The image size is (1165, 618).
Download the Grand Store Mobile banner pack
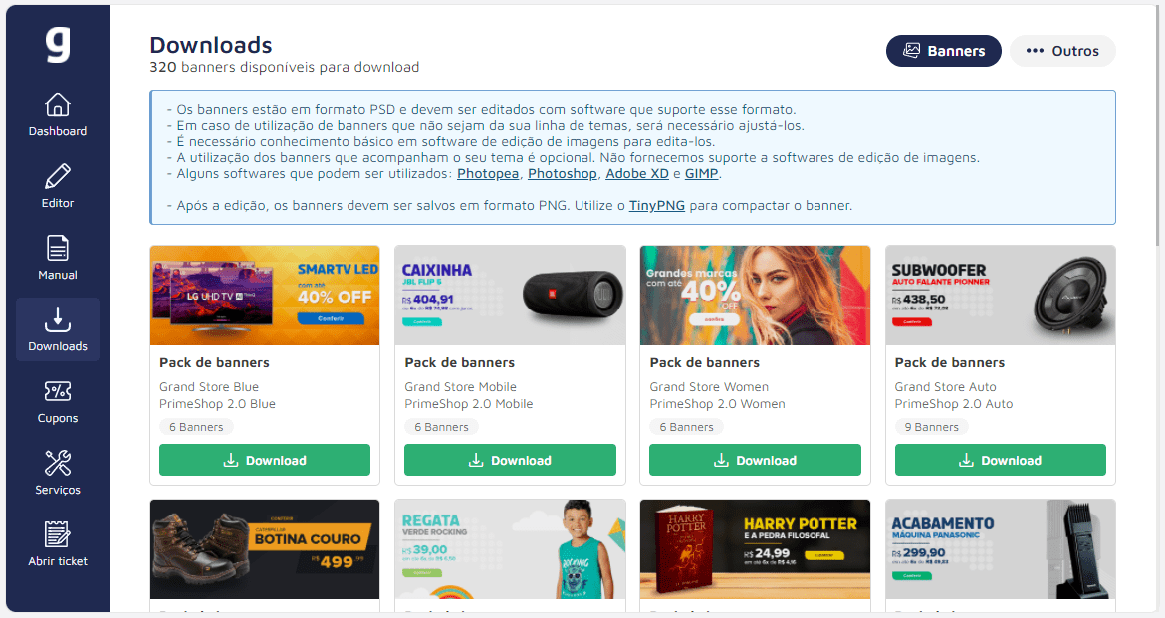(510, 460)
